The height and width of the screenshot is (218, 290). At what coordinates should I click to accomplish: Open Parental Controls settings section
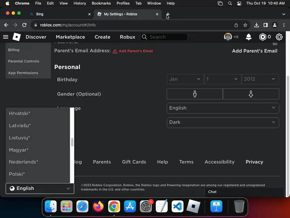pyautogui.click(x=24, y=61)
